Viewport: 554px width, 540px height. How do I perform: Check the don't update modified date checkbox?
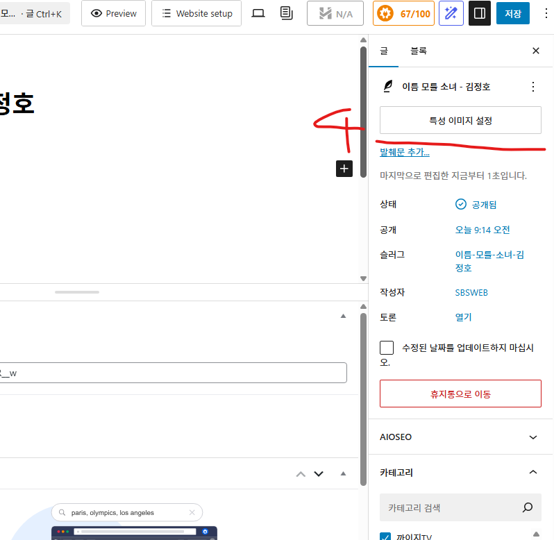click(x=387, y=348)
